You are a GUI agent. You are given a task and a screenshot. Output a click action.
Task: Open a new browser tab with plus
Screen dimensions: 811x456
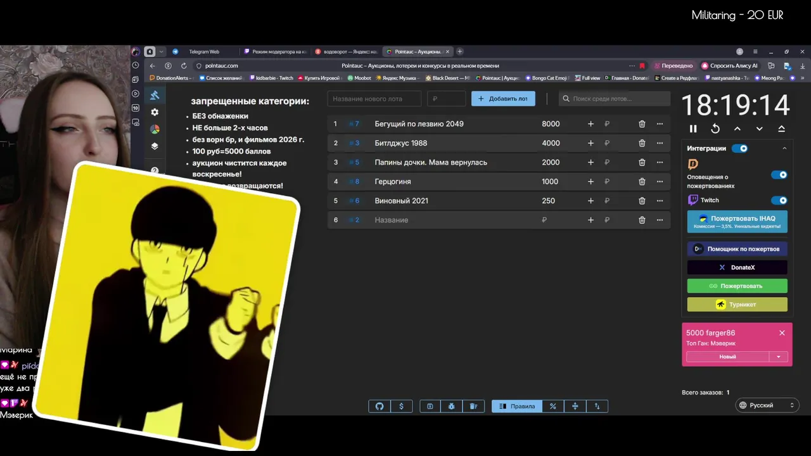pyautogui.click(x=460, y=51)
